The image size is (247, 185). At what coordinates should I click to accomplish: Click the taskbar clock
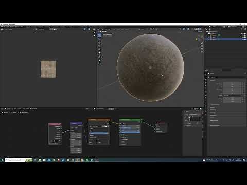tap(238, 160)
